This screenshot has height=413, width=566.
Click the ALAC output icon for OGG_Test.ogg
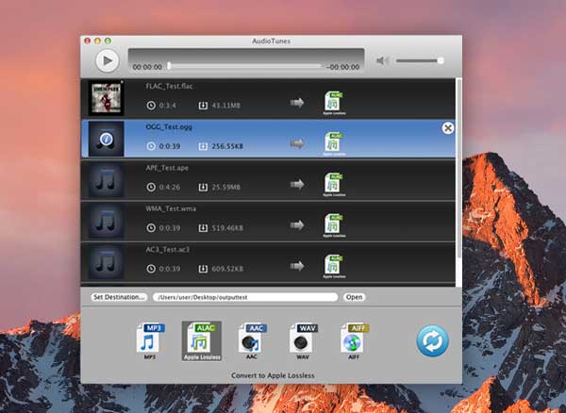point(334,143)
